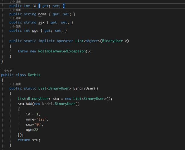Screen dimensions: 185x150
Task: Open the reference CodeLens above the age property
Action: [x=15, y=27]
